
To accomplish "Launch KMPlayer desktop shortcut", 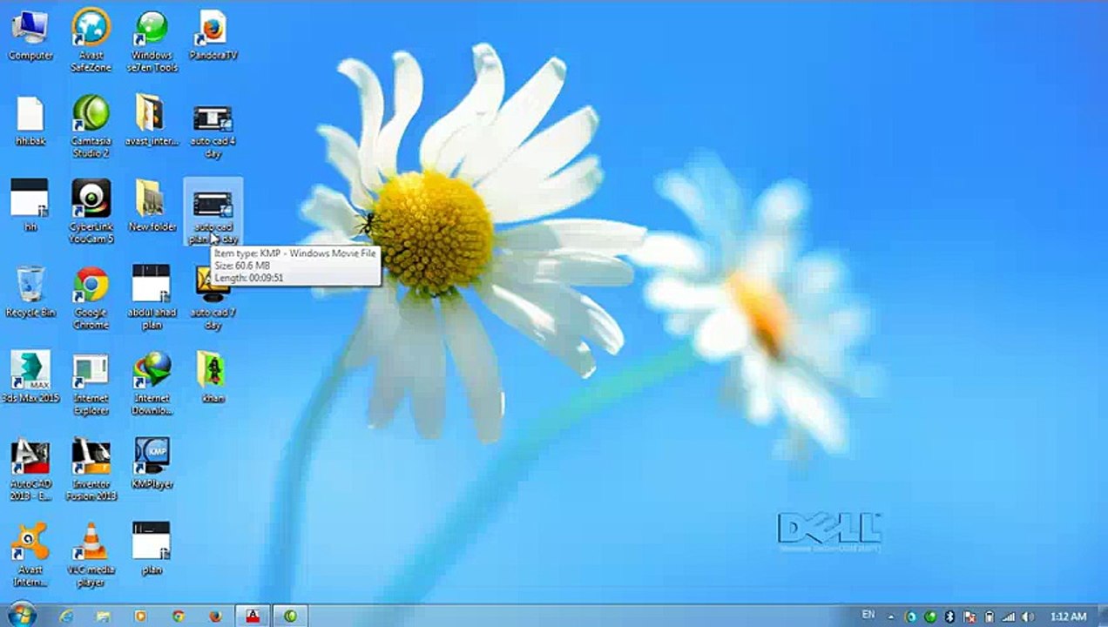I will (152, 464).
